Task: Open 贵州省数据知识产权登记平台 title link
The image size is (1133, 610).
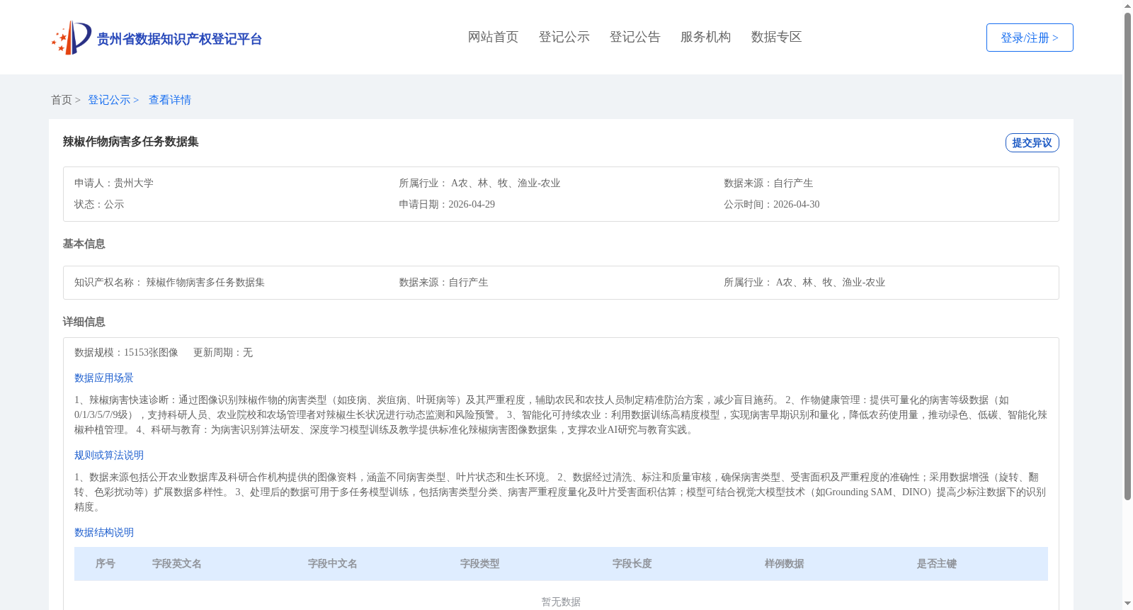Action: [x=179, y=39]
